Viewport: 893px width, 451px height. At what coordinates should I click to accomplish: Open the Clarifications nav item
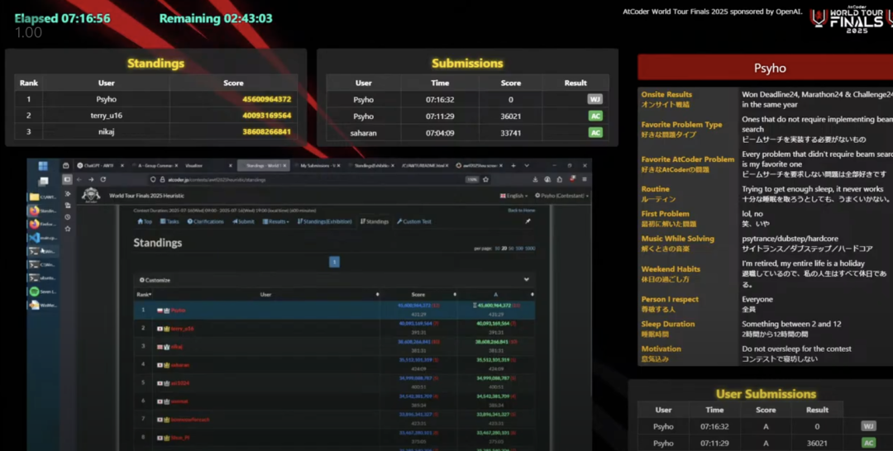pyautogui.click(x=206, y=221)
